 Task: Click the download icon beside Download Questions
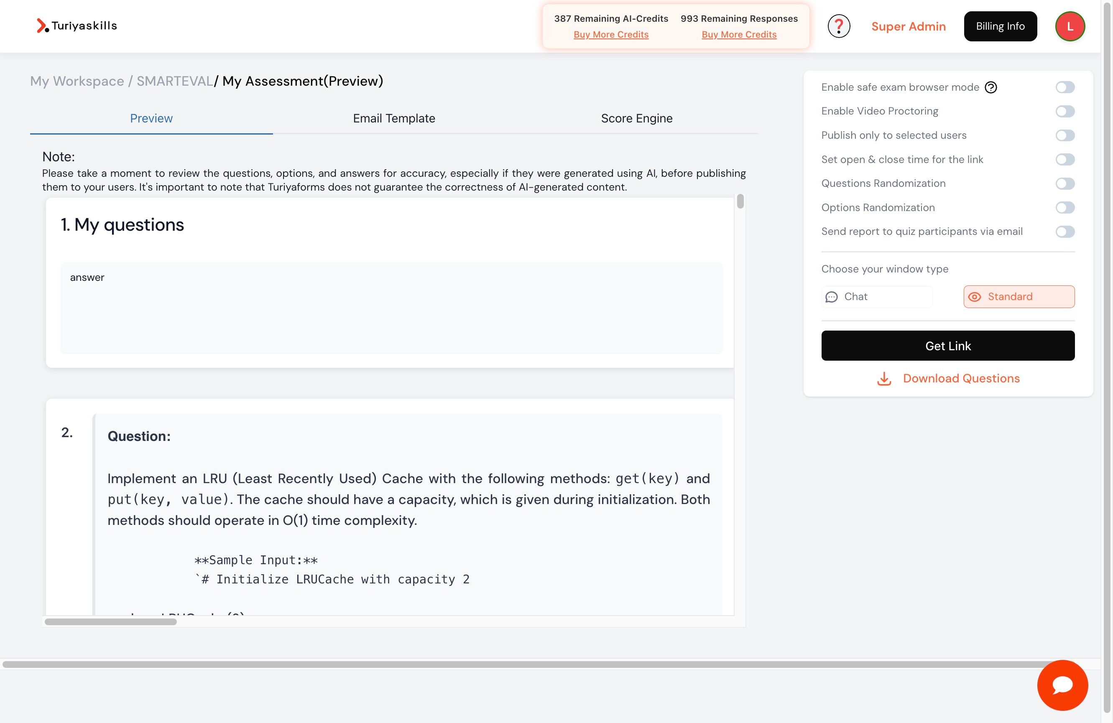pyautogui.click(x=883, y=379)
